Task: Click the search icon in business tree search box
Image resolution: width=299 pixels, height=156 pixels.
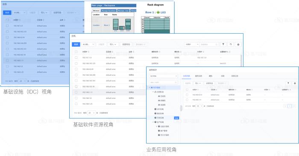Action: point(176,82)
